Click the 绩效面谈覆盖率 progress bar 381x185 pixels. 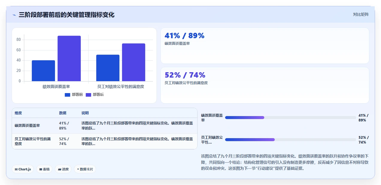(290, 118)
